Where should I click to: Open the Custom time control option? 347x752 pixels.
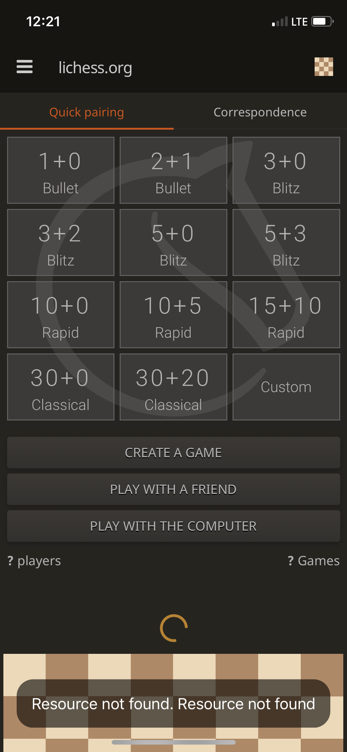pyautogui.click(x=286, y=386)
